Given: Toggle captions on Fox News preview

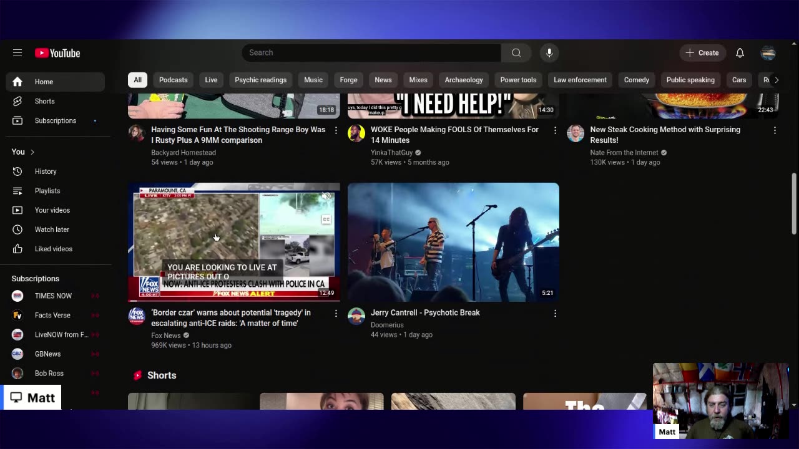Looking at the screenshot, I should pyautogui.click(x=326, y=220).
